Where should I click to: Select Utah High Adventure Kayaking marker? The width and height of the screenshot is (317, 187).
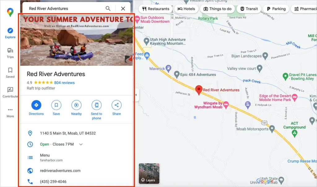click(146, 41)
